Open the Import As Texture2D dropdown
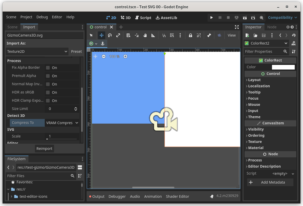Image resolution: width=303 pixels, height=206 pixels. [x=37, y=51]
